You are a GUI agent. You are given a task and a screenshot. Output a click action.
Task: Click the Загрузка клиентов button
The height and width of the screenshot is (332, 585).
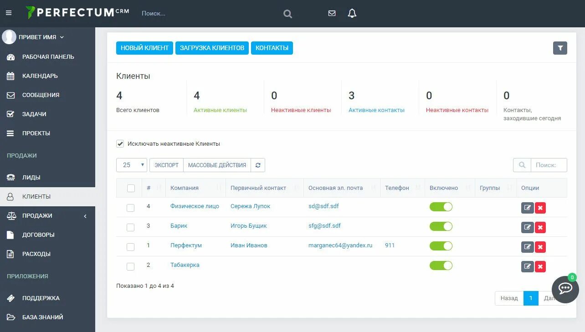coord(212,48)
